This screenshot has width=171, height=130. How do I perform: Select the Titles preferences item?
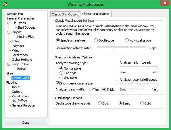pyautogui.click(x=16, y=41)
